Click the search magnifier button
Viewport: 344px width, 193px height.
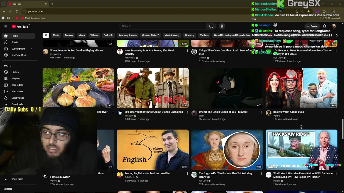211,26
